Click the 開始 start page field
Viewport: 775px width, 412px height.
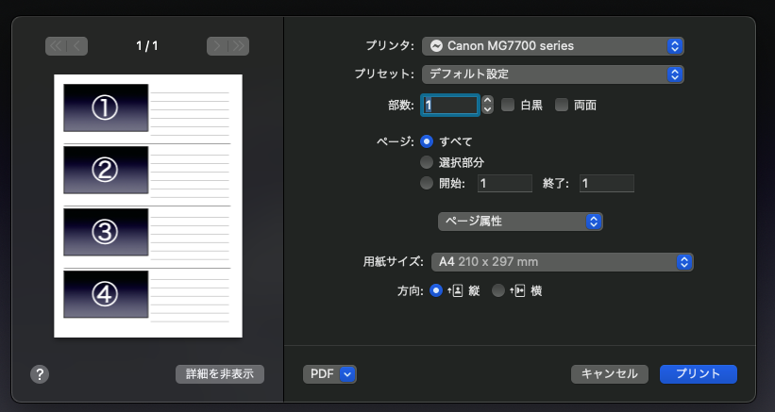505,184
